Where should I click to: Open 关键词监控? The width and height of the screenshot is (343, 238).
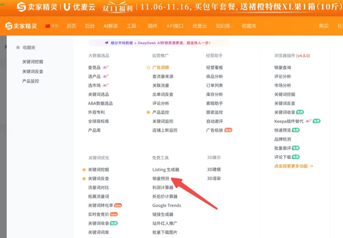163,121
